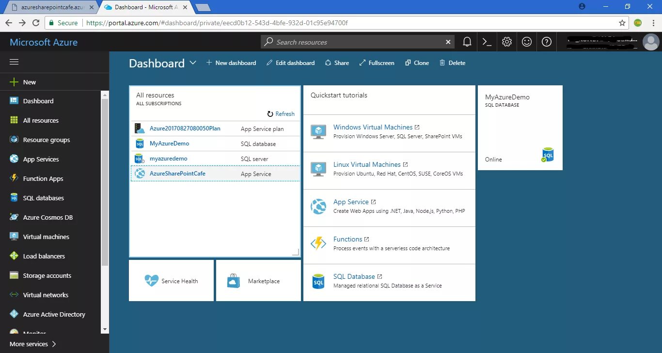
Task: Delete the dashboard
Action: pyautogui.click(x=452, y=63)
